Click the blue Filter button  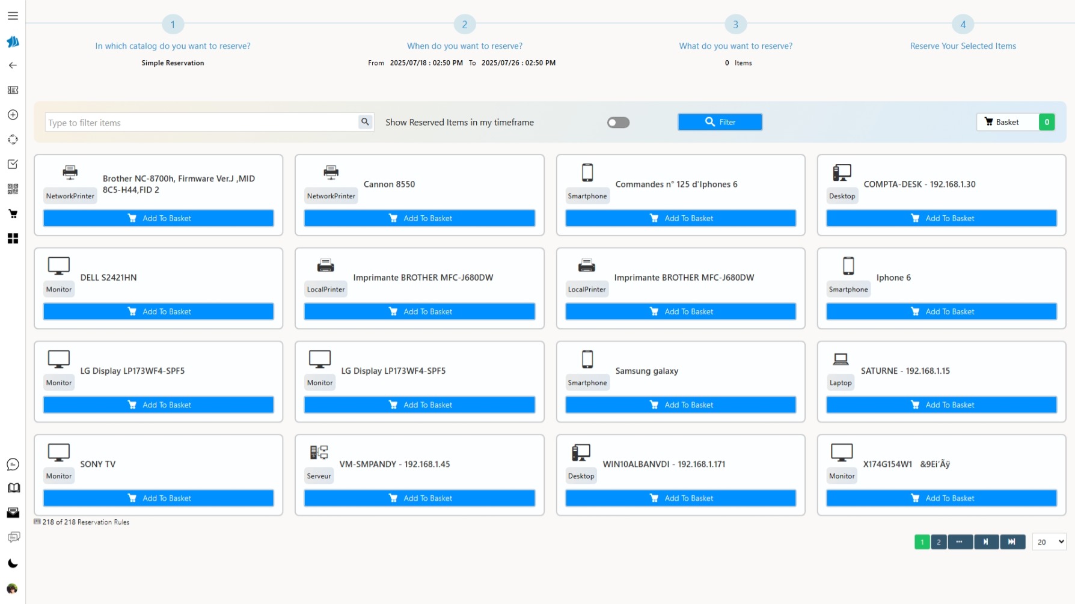(720, 122)
